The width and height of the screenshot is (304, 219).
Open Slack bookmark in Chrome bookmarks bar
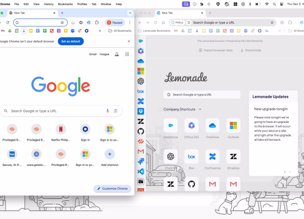pos(80,31)
